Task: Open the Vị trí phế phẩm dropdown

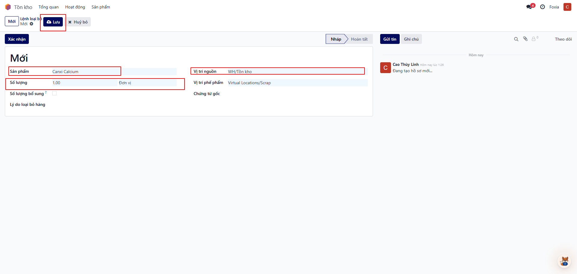Action: point(298,83)
